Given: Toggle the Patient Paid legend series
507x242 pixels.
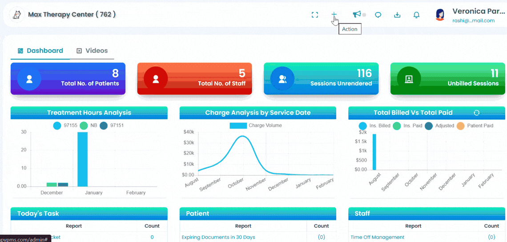Looking at the screenshot, I should click(x=475, y=125).
